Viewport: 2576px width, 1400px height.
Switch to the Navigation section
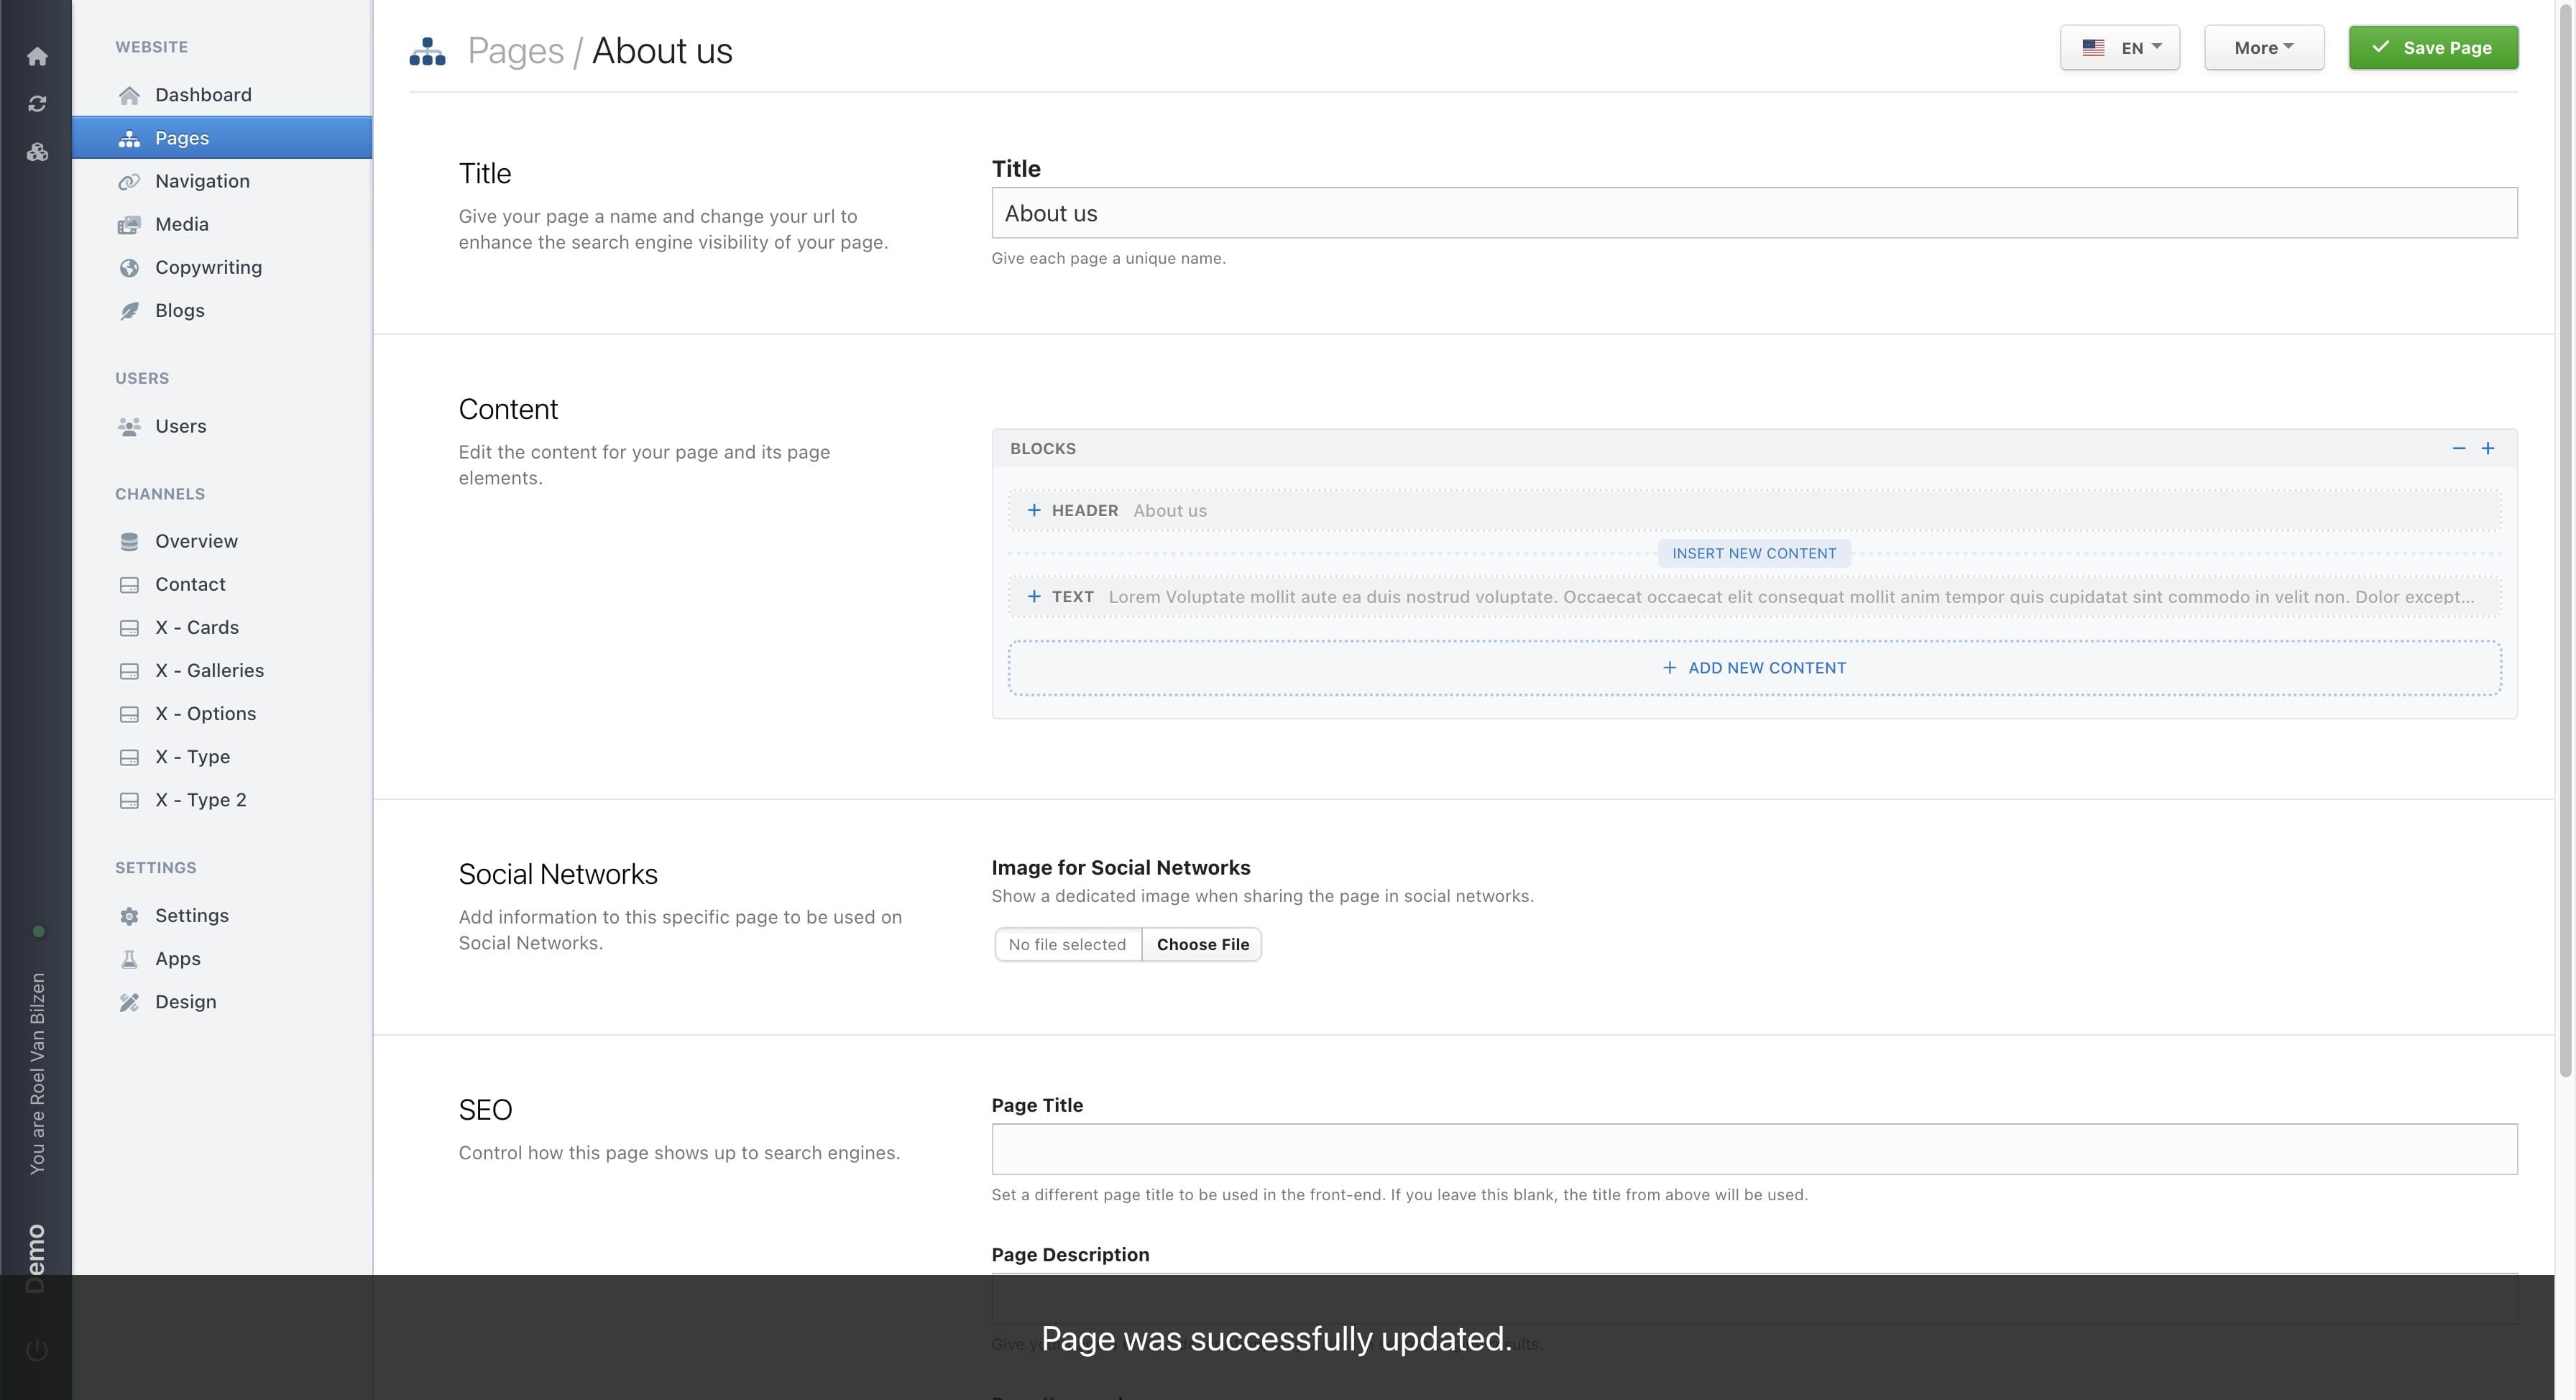pos(202,181)
